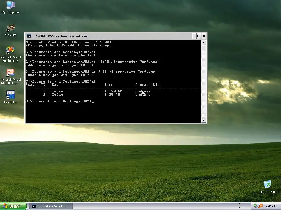This screenshot has width=281, height=210.
Task: Close the cmd.exe window
Action: click(x=204, y=36)
